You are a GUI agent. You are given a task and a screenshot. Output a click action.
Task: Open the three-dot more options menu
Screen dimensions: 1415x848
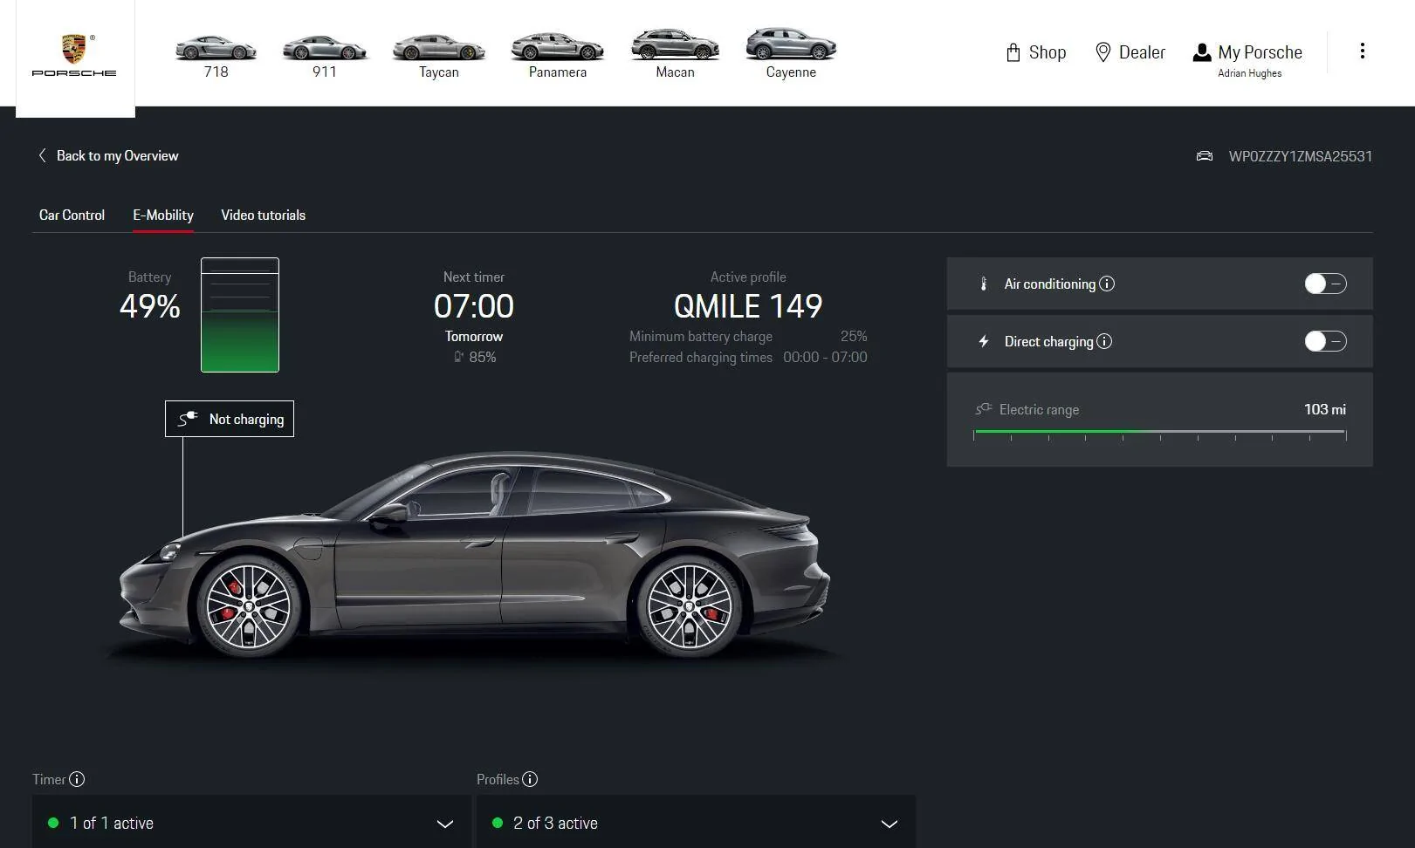(1362, 51)
